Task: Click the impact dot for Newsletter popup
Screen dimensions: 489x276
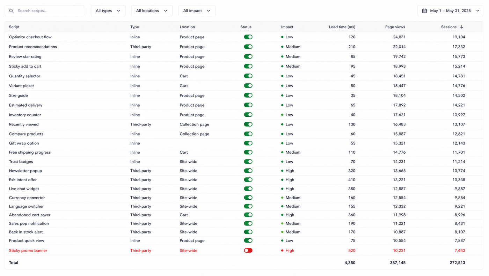Action: pos(282,171)
